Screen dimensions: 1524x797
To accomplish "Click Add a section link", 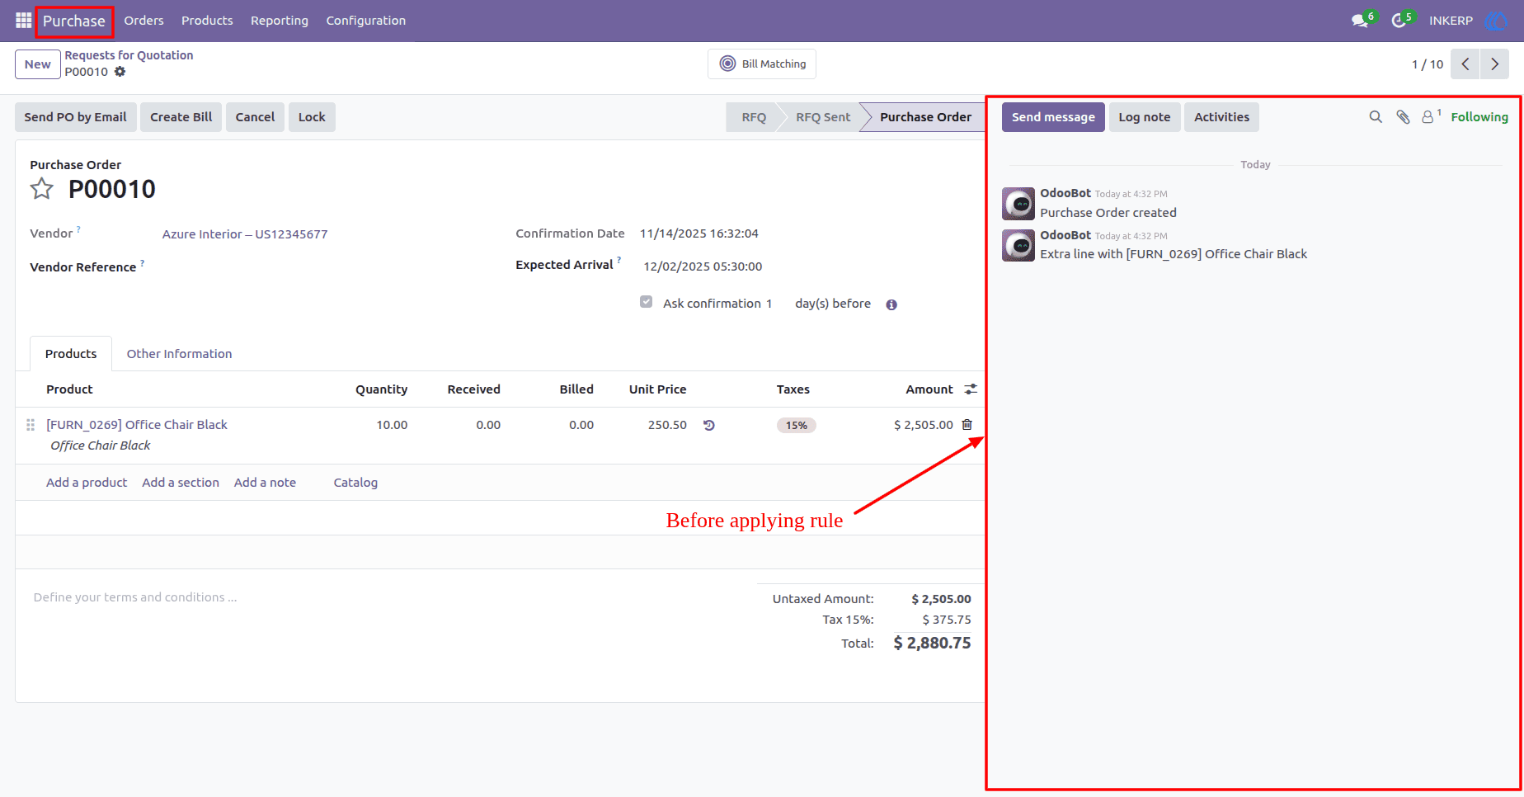I will click(x=181, y=483).
